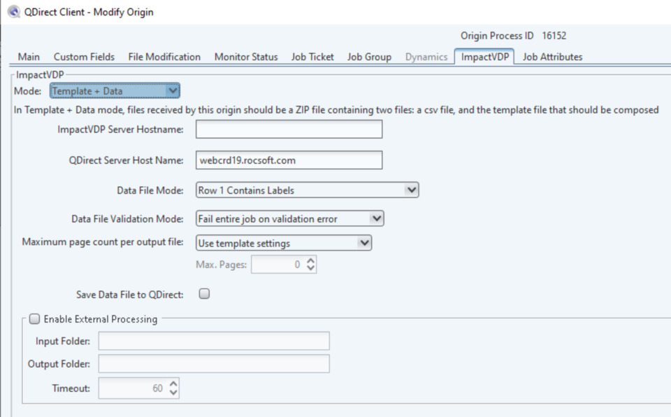Screen dimensions: 671x417
Task: Increase Max. Pages with up arrow
Action: pos(311,261)
